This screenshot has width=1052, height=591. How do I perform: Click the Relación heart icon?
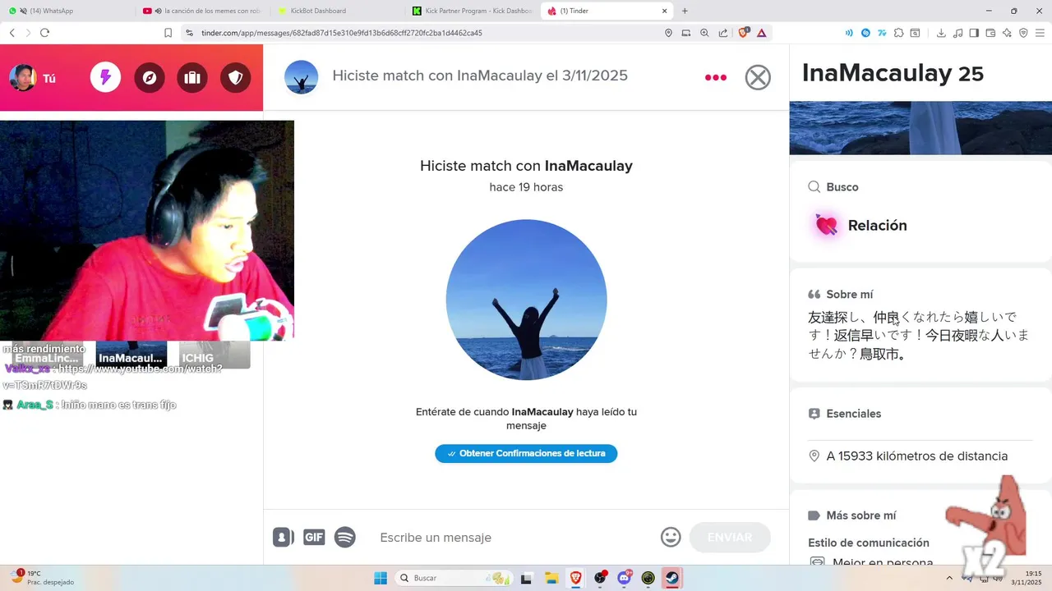point(826,225)
